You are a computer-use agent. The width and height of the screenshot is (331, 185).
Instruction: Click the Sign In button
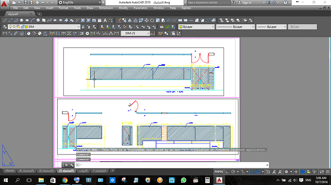(x=245, y=2)
